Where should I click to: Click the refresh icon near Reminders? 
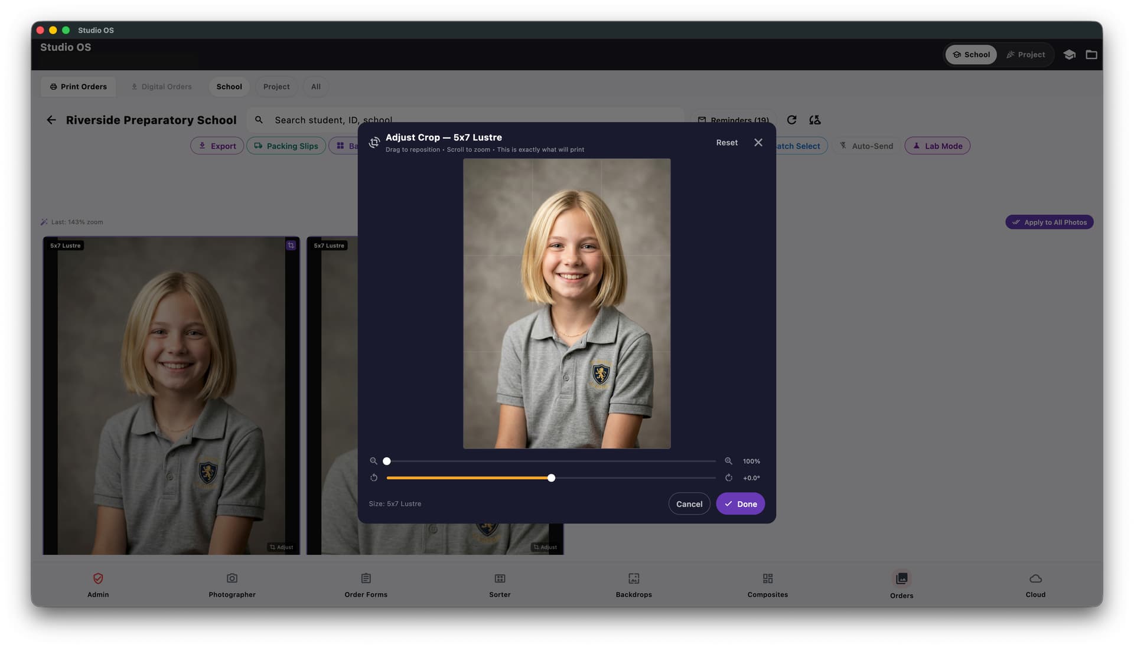coord(792,120)
